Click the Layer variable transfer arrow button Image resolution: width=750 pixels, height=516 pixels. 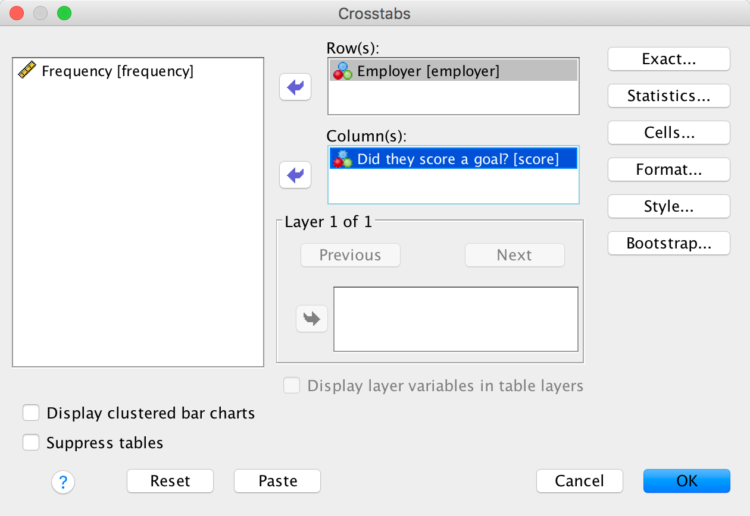312,319
